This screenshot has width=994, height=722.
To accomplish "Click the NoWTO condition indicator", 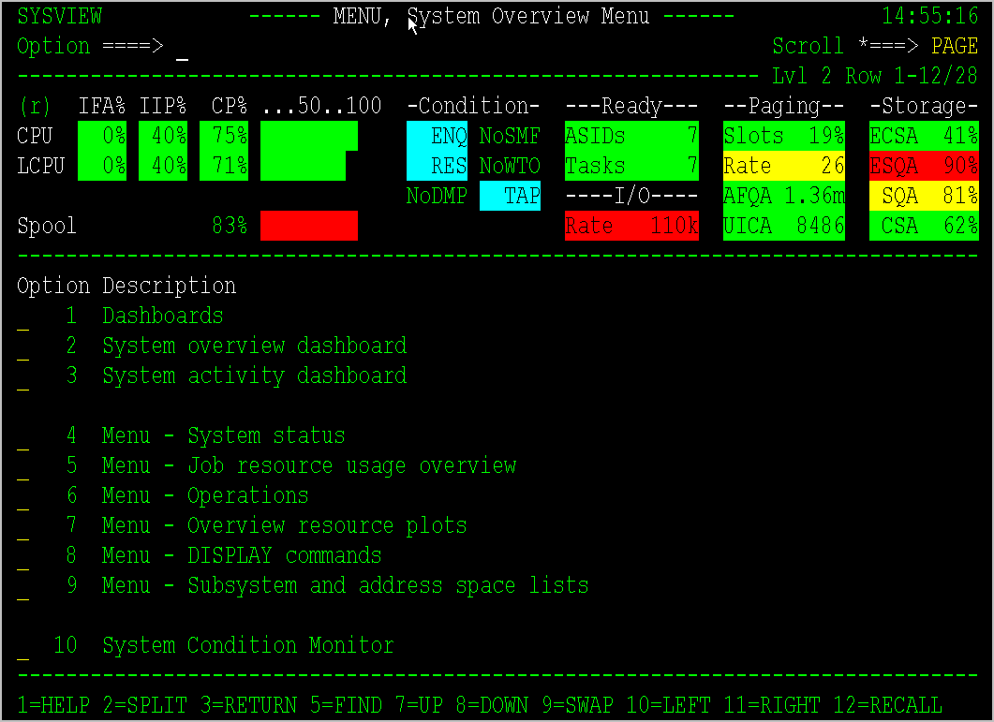I will click(x=510, y=166).
